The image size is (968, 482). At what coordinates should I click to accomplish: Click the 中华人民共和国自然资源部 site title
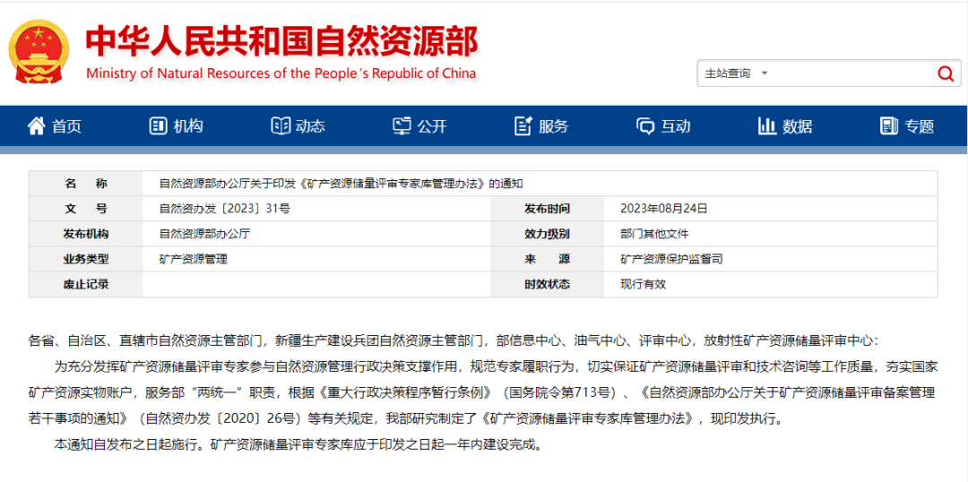281,41
